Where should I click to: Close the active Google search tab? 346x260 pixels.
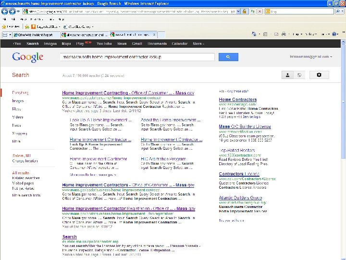click(154, 35)
